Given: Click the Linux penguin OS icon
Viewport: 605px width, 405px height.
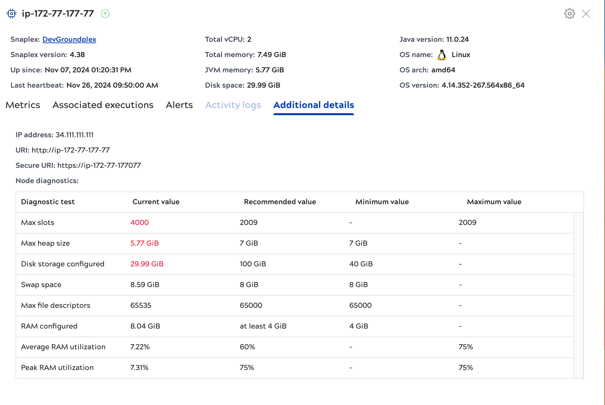Looking at the screenshot, I should (x=442, y=54).
